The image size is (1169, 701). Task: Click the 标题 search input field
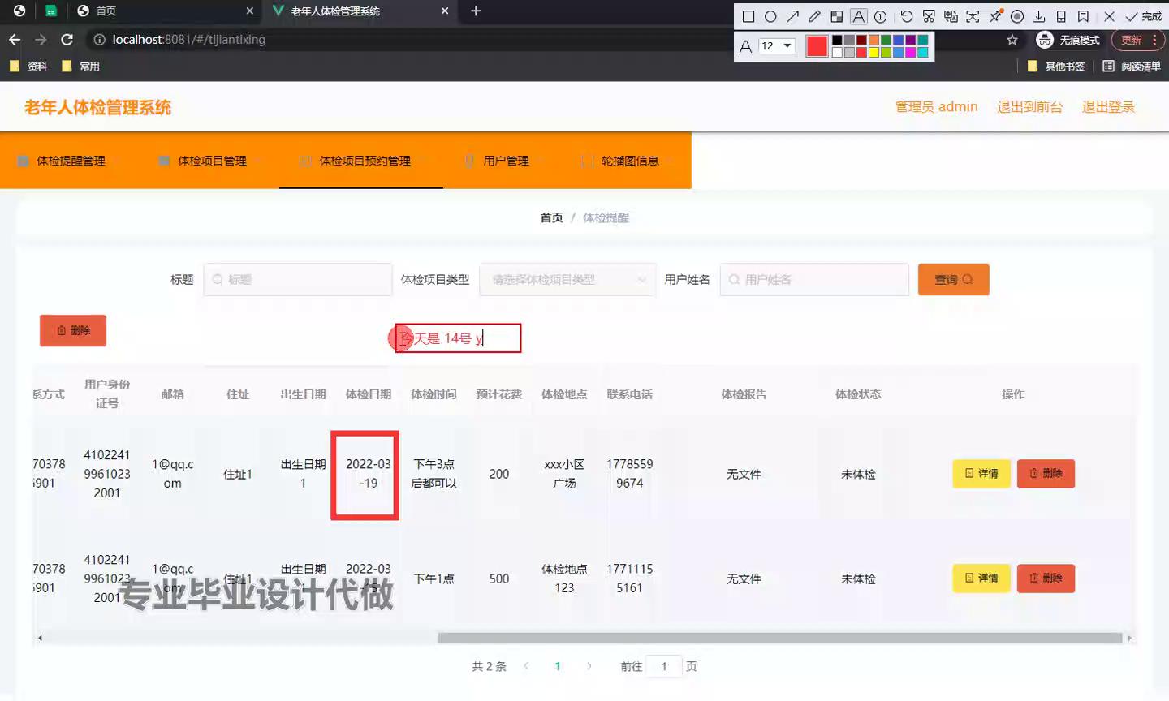click(x=298, y=280)
